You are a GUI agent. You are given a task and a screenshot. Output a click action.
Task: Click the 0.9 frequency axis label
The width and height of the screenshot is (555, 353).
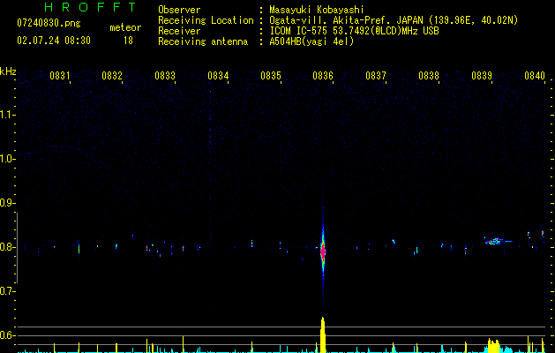pyautogui.click(x=7, y=203)
